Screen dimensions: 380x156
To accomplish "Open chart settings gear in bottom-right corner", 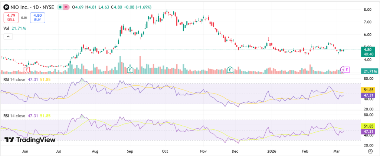I will point(370,151).
